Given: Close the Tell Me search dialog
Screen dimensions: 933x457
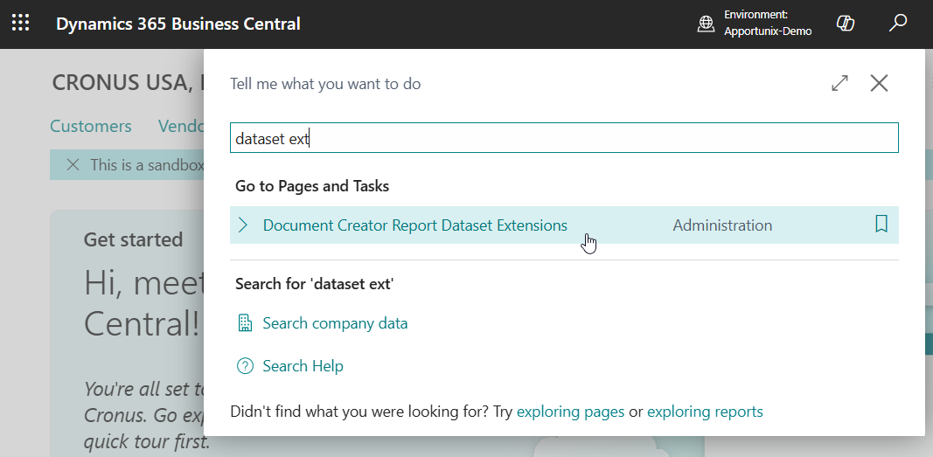Looking at the screenshot, I should 879,83.
